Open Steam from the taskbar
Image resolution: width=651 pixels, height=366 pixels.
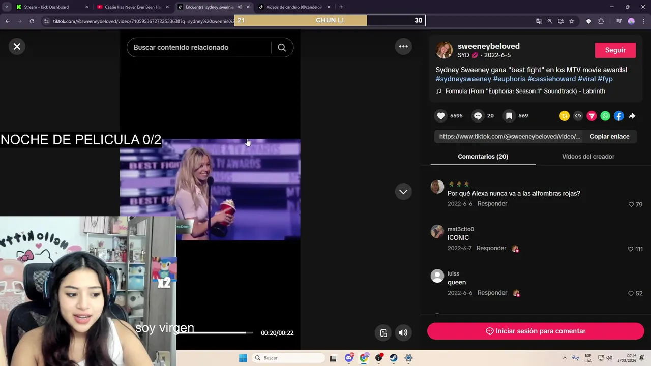[x=394, y=358]
